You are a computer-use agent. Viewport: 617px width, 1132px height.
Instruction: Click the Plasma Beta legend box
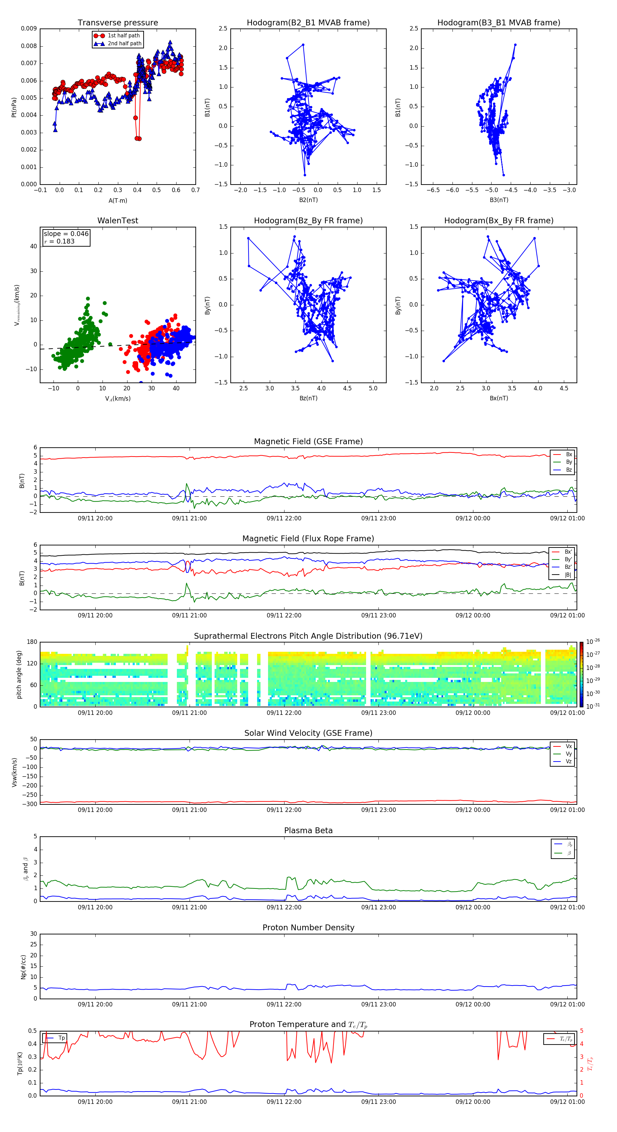click(x=562, y=849)
